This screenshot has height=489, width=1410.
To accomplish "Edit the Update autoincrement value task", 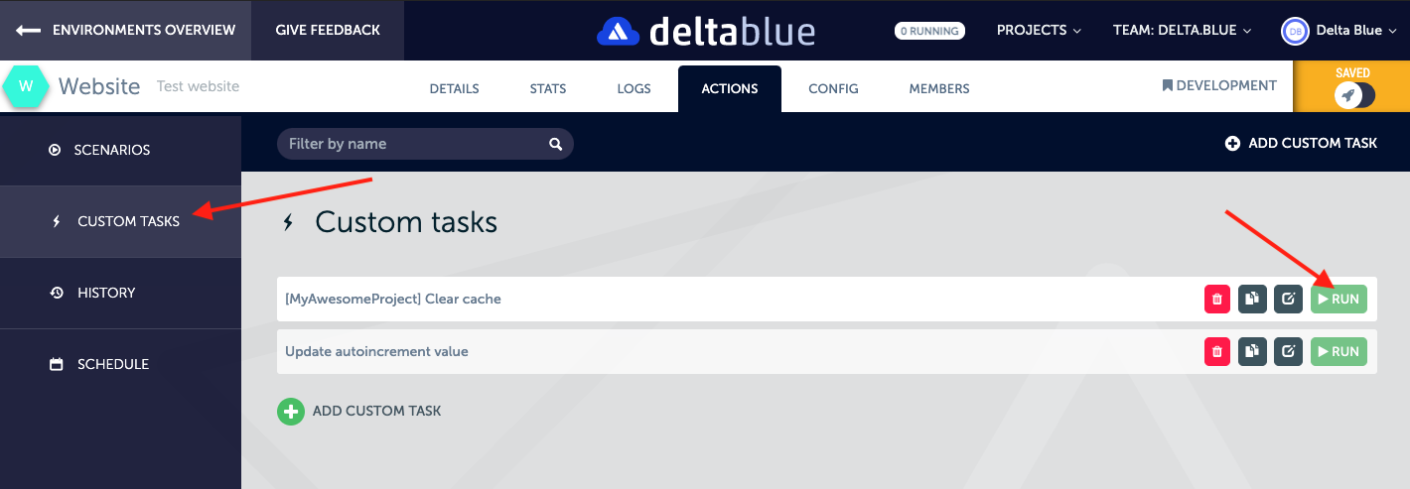I will point(1288,351).
